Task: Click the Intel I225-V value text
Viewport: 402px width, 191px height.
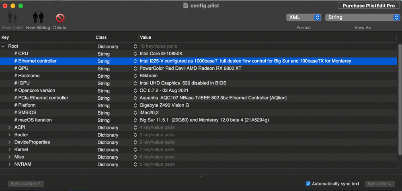Action: 245,61
